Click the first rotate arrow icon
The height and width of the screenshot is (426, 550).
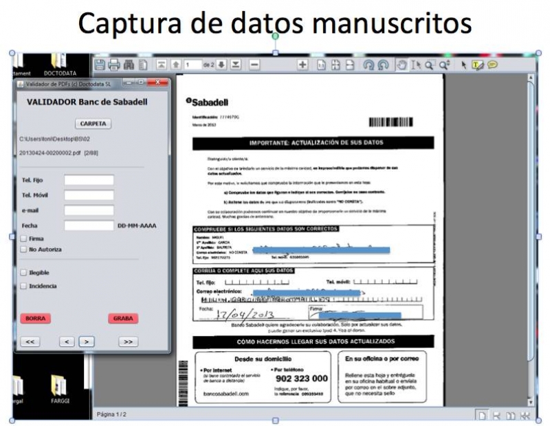368,65
